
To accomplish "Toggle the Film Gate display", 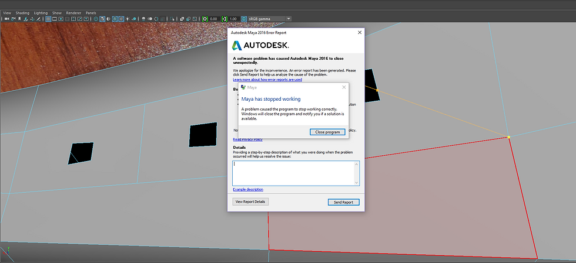I will tap(54, 18).
